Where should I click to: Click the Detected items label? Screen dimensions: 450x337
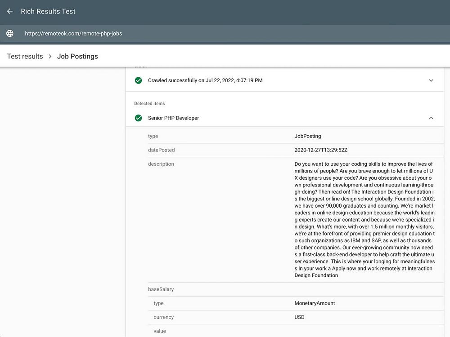[x=149, y=103]
